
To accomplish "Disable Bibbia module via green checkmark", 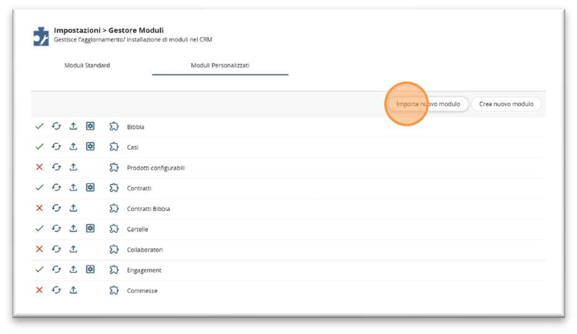I will pos(39,127).
